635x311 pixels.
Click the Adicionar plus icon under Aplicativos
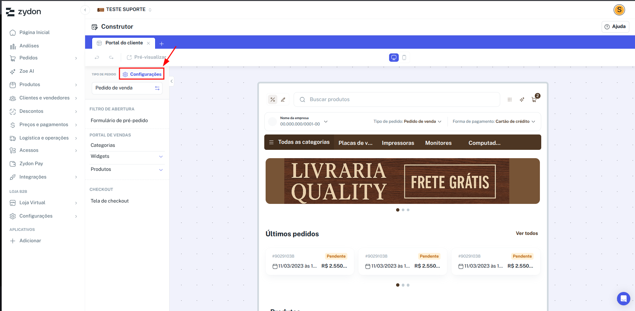click(13, 241)
